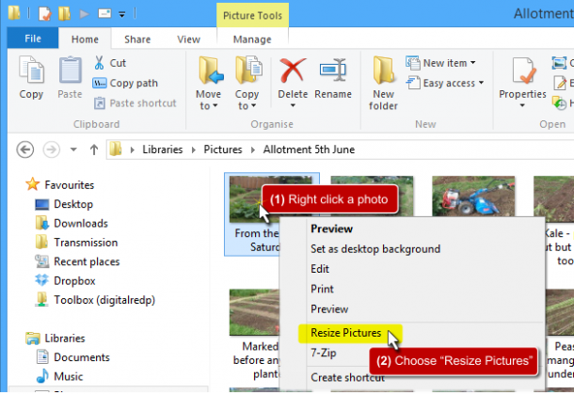
Task: Click the Paste clipboard icon
Action: coord(70,70)
